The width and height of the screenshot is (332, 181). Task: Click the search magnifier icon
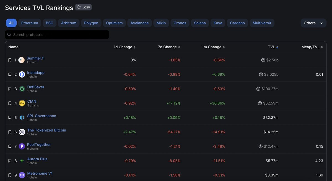tap(9, 34)
